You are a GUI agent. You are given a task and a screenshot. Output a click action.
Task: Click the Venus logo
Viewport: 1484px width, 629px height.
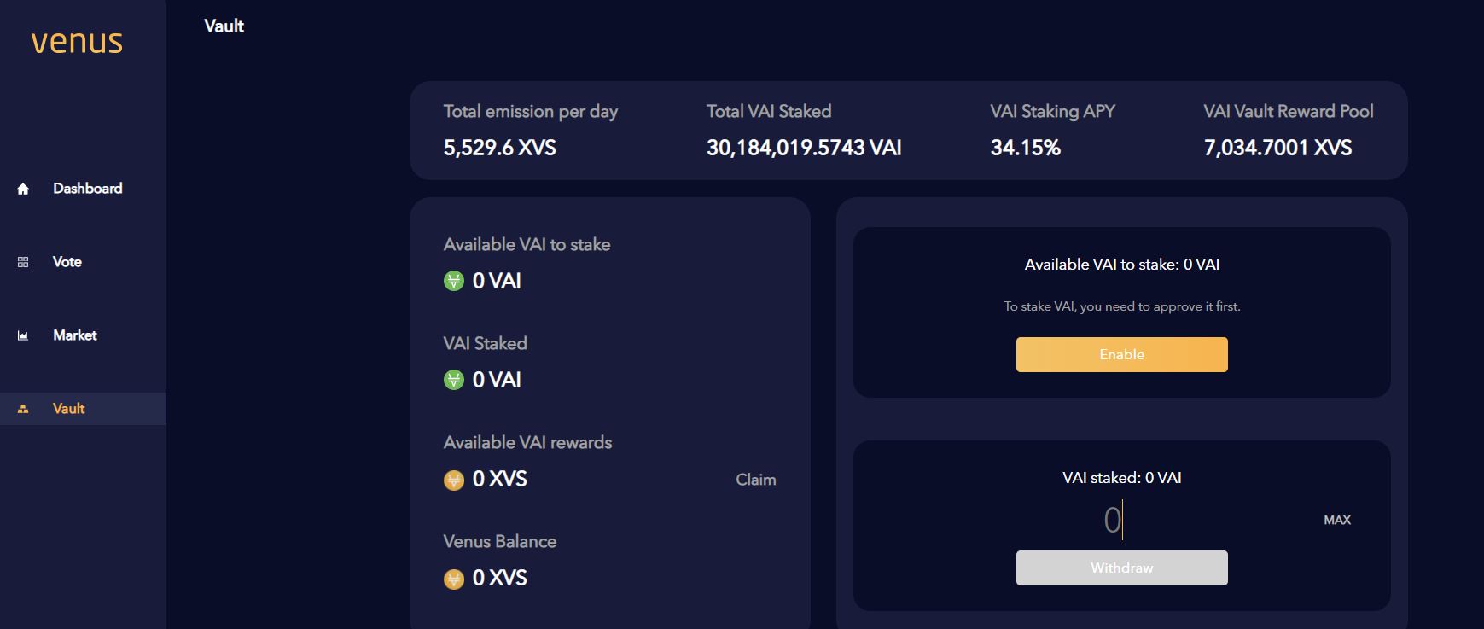coord(77,42)
